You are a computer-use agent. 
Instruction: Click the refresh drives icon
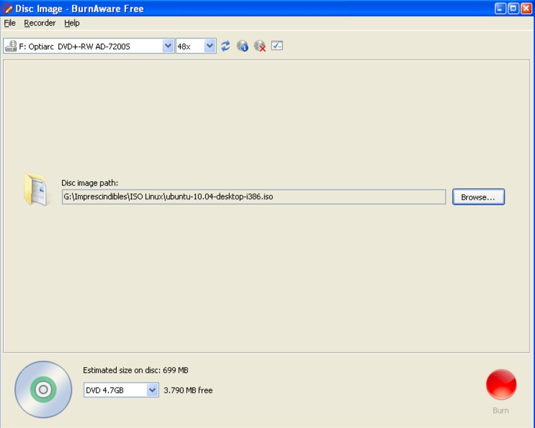(225, 46)
